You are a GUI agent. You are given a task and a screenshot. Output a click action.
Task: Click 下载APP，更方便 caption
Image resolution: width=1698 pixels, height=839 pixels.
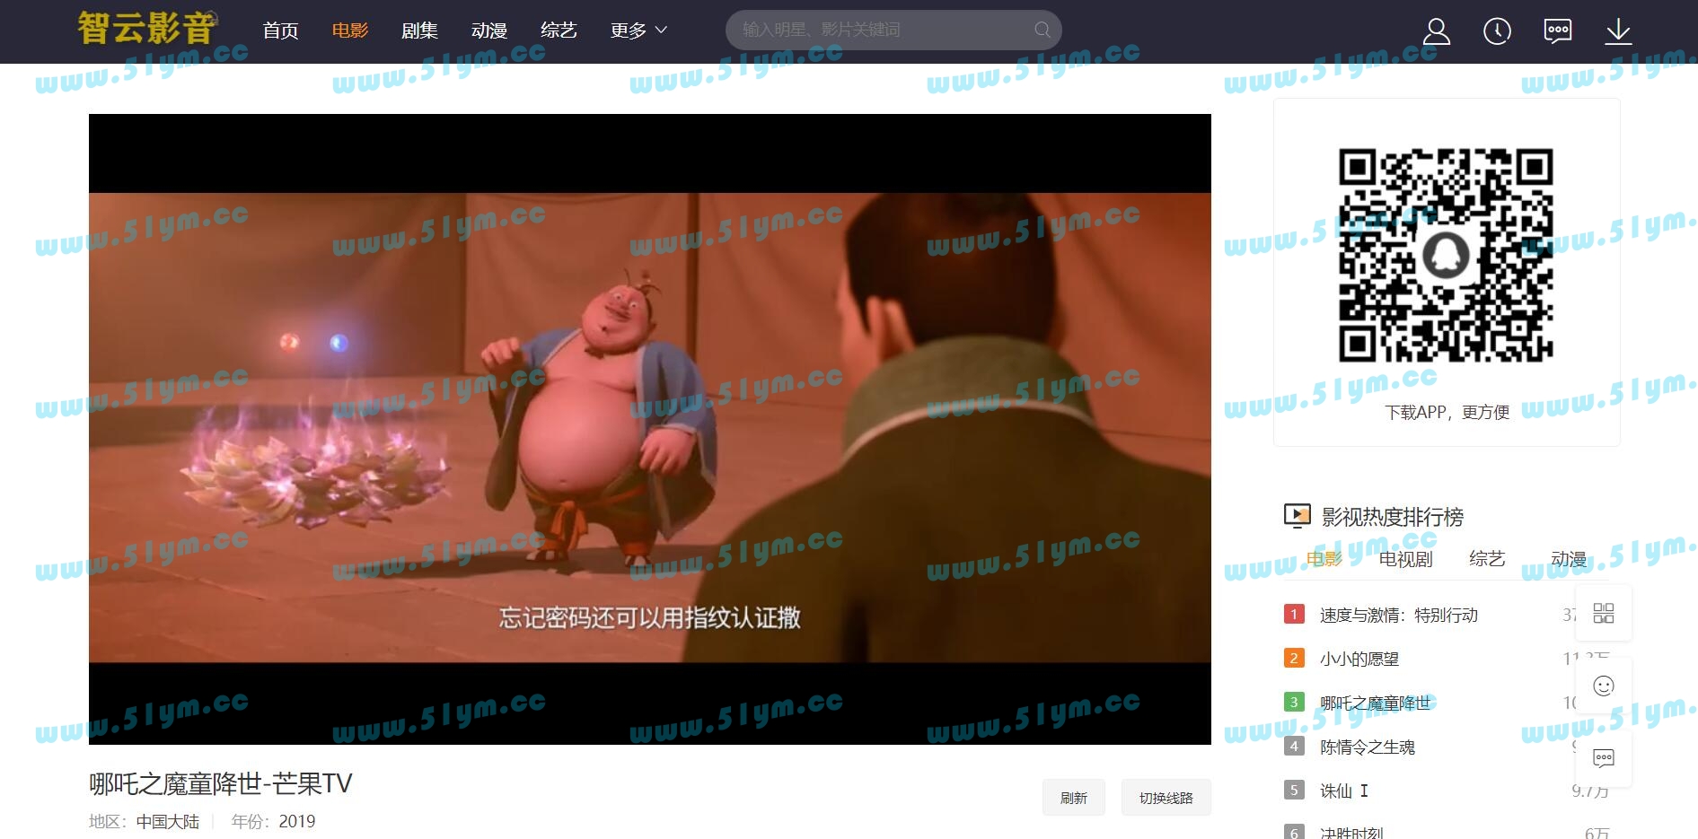pyautogui.click(x=1447, y=412)
